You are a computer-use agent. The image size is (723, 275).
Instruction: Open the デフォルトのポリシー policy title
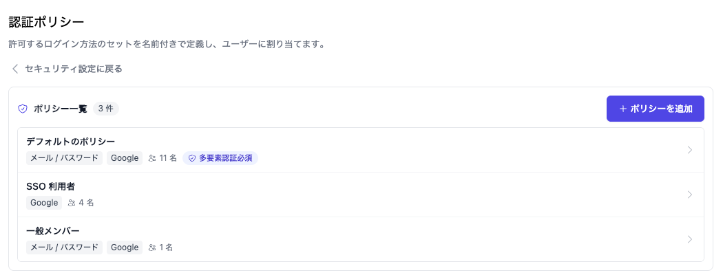coord(70,142)
